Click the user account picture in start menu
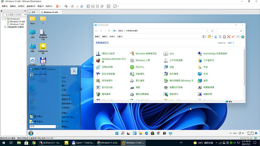Viewport: 260px width, 146px height. (74, 71)
